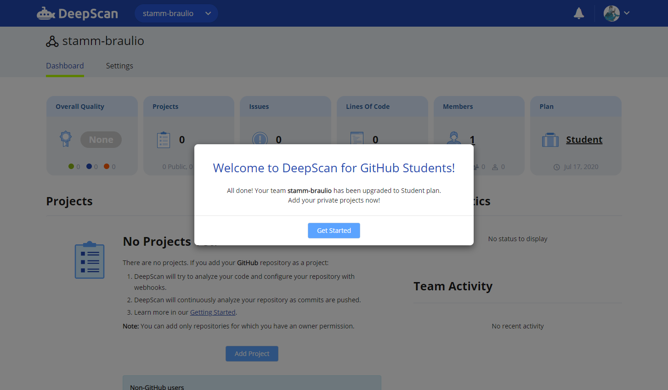This screenshot has width=668, height=390.
Task: Click the No status to display text
Action: click(518, 239)
